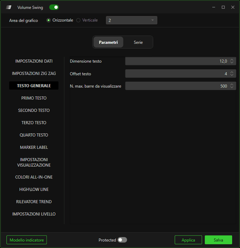Viewport: 240px width, 248px height.
Task: Open SECONDO TESTO section
Action: point(34,110)
